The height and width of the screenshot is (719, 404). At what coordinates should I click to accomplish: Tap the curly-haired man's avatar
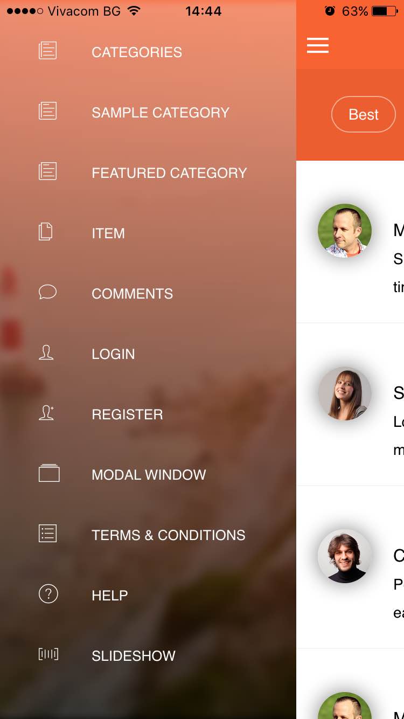pyautogui.click(x=345, y=556)
